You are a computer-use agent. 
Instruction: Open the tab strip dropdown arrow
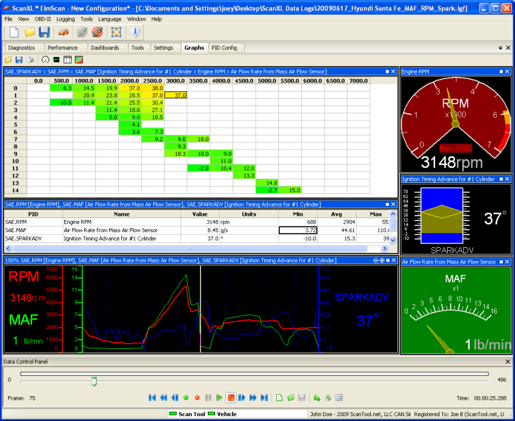(500, 48)
